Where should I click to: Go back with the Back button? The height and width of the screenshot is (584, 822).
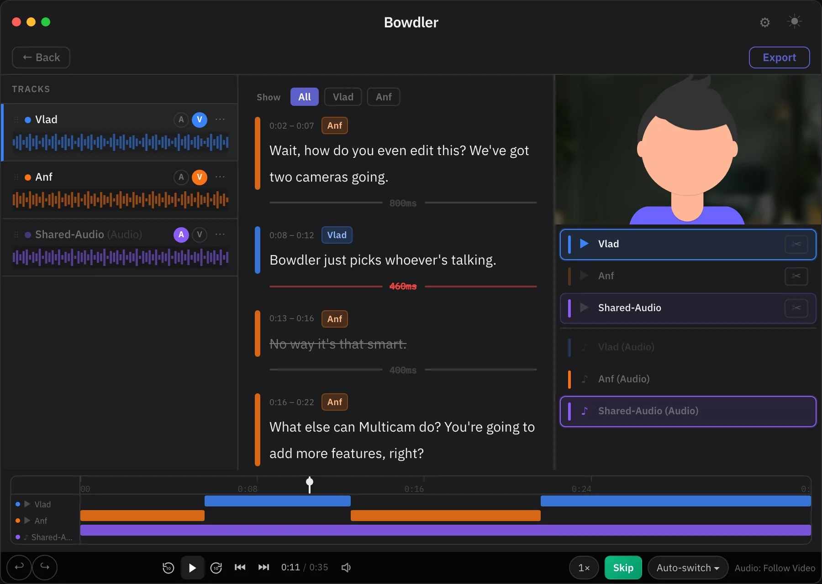tap(41, 57)
